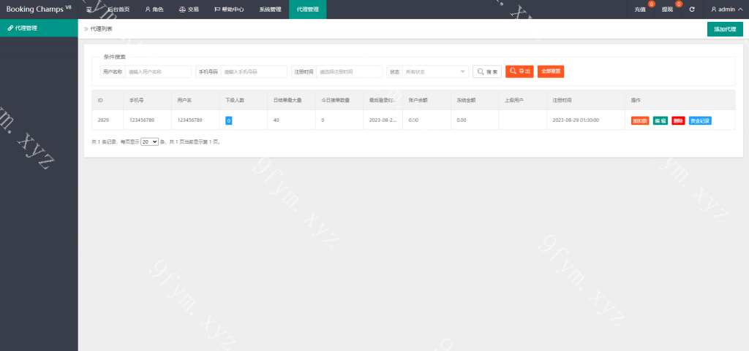The image size is (749, 351).
Task: Open the 帮助中心 menu
Action: click(229, 9)
